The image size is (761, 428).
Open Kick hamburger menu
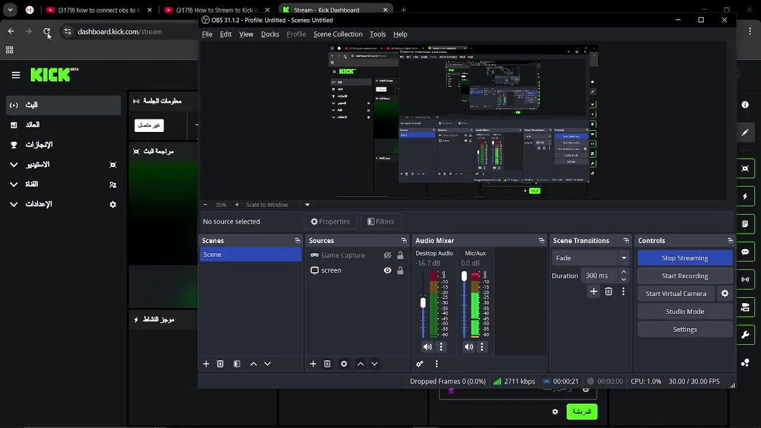click(x=16, y=75)
